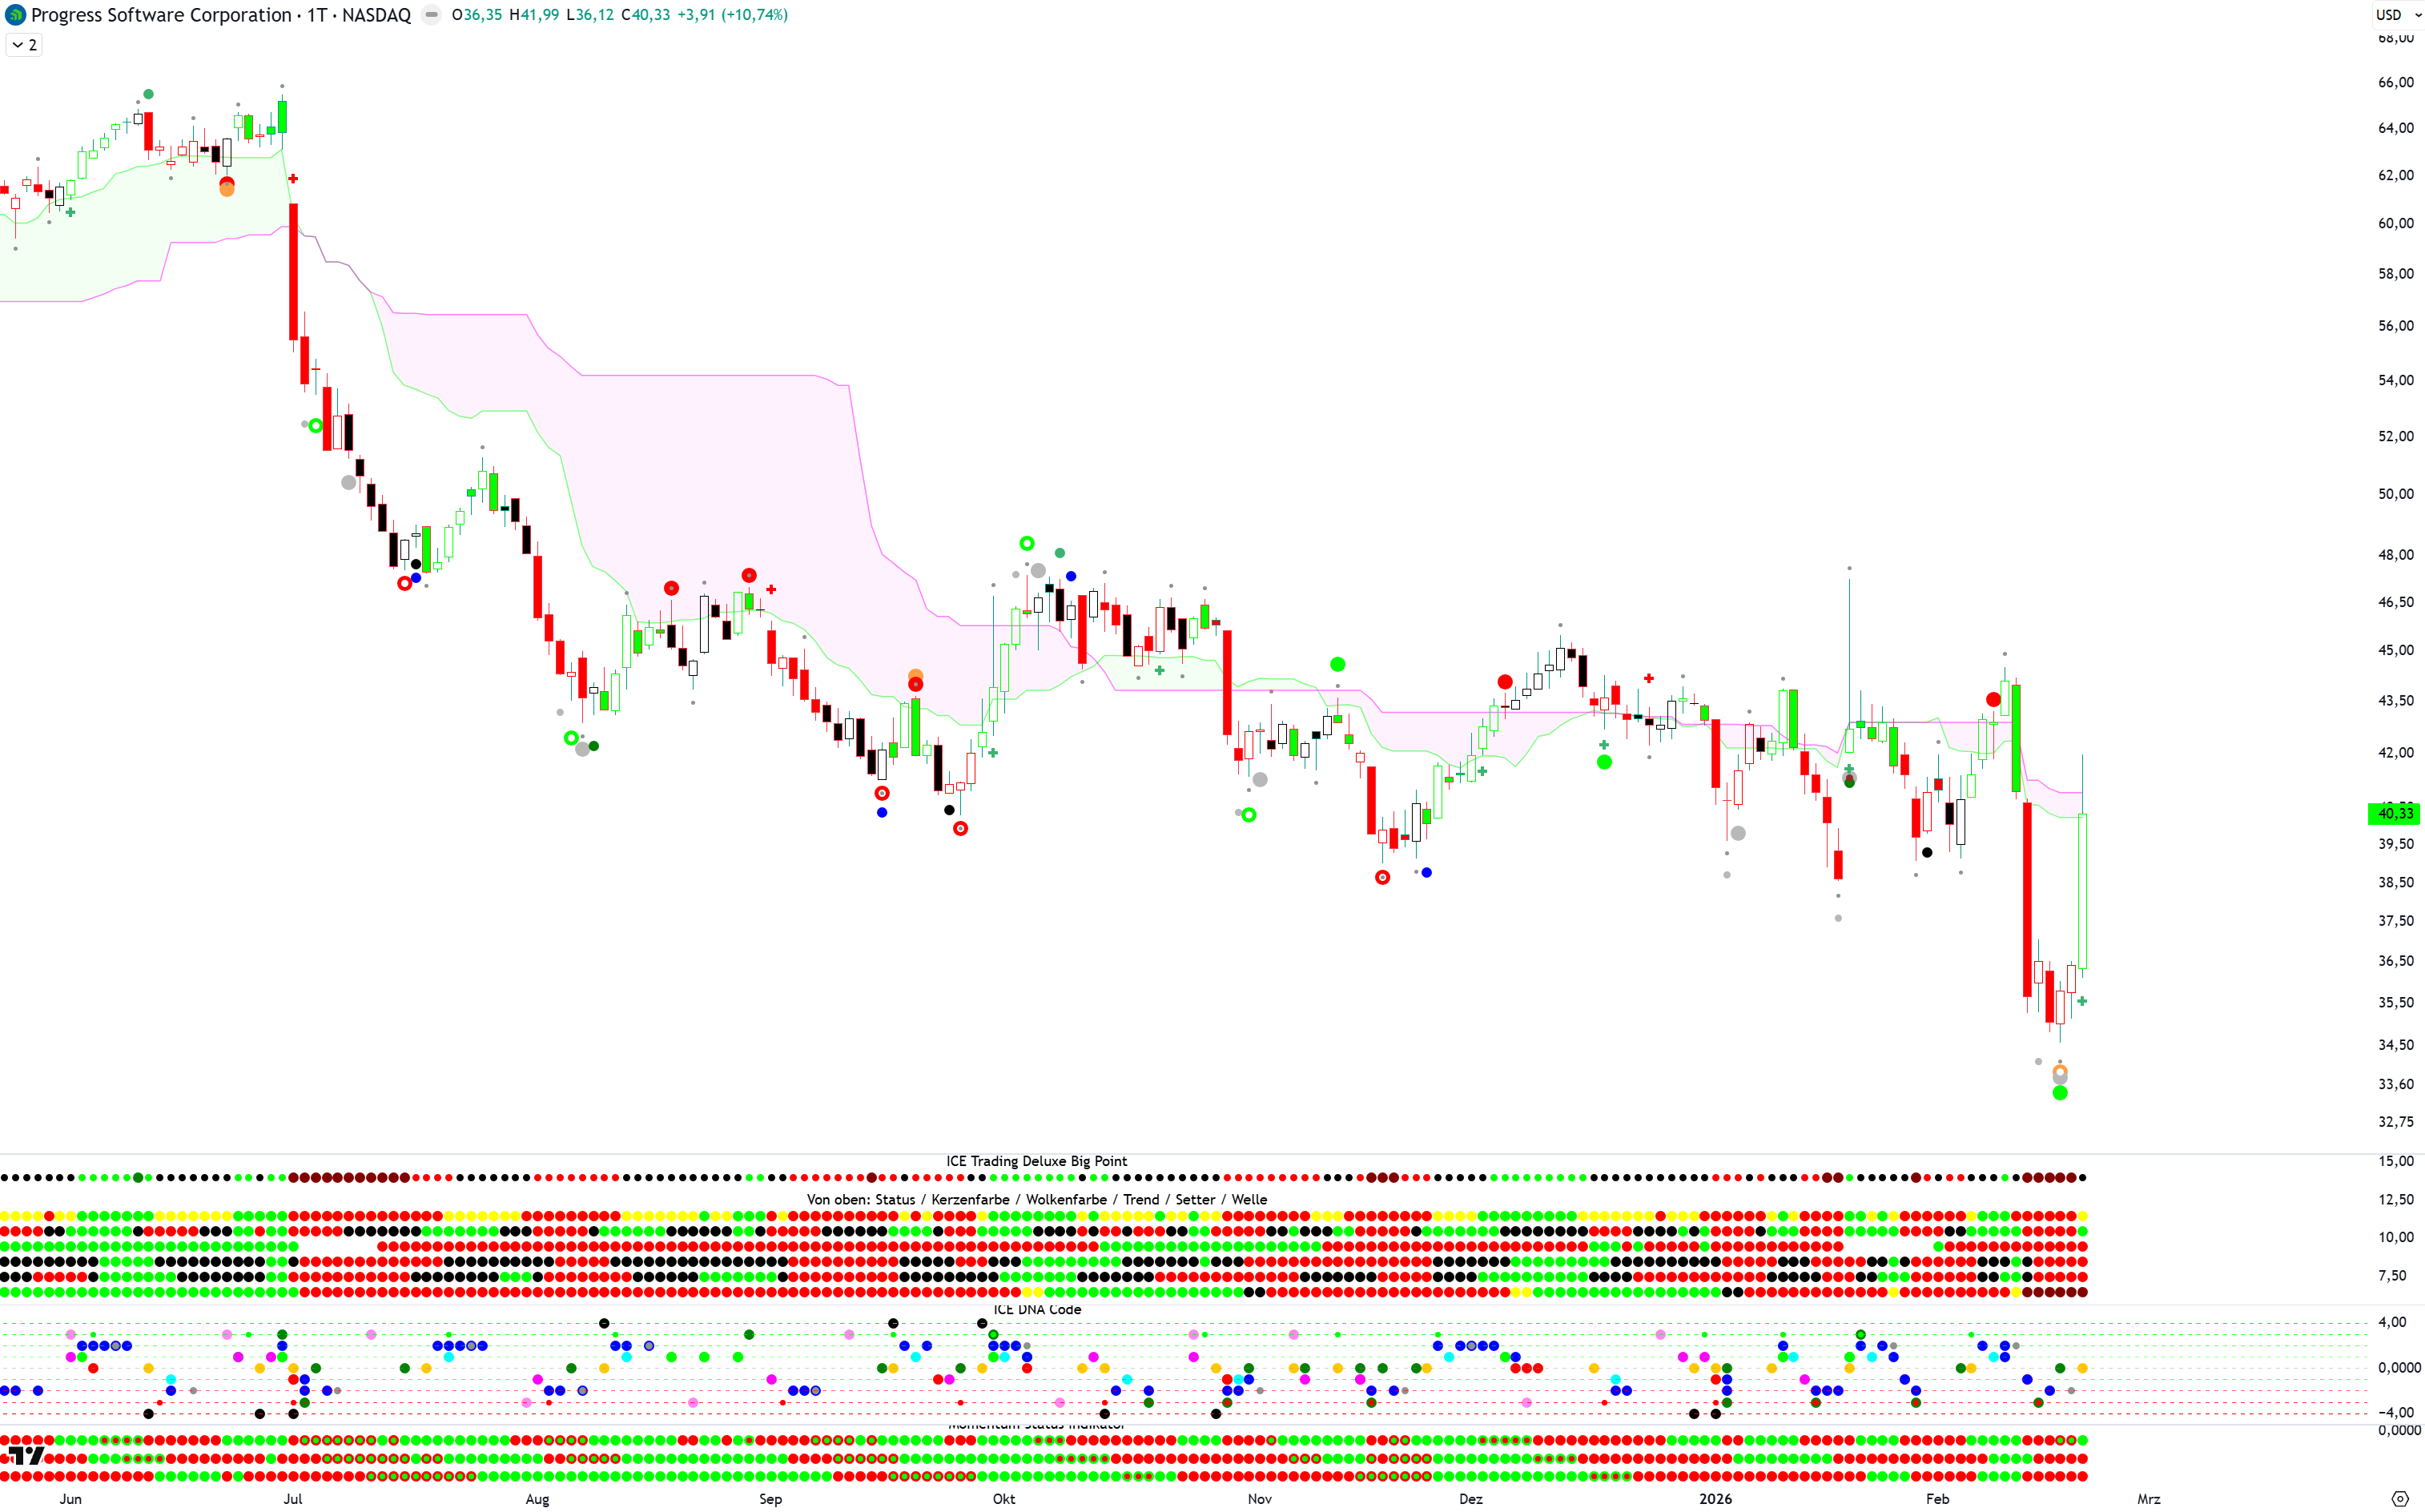Select the ICE DNA Code indicator label
2425x1512 pixels.
(1036, 1309)
